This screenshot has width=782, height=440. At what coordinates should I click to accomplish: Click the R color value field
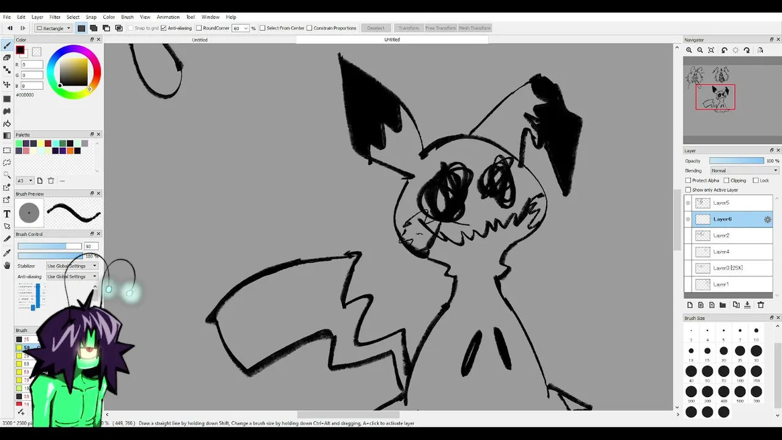(32, 65)
